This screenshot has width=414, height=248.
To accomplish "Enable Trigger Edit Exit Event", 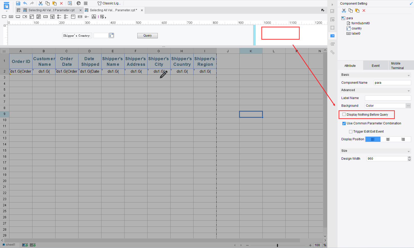I will (351, 131).
